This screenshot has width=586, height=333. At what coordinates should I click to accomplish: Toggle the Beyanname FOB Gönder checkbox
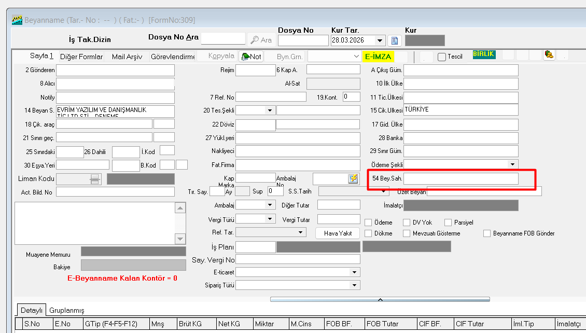(x=487, y=233)
